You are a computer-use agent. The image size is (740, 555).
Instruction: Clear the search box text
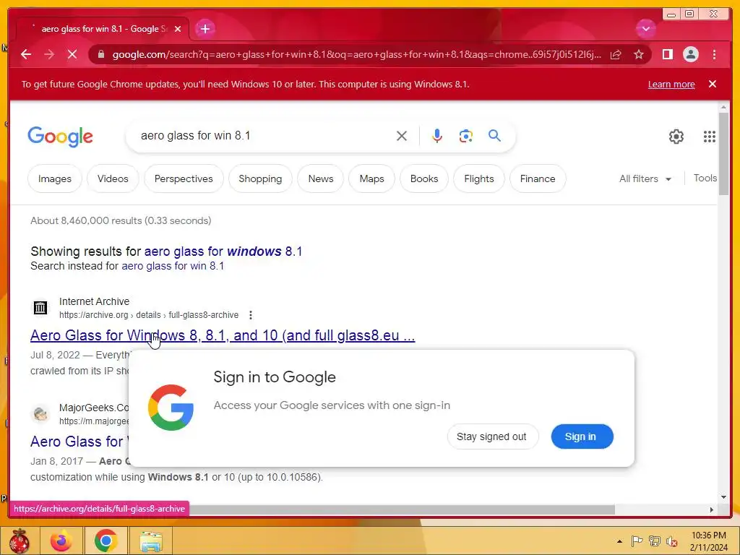pos(402,136)
